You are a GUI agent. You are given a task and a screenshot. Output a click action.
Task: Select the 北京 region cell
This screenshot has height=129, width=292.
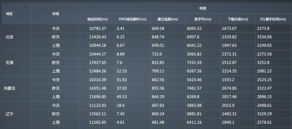9,37
